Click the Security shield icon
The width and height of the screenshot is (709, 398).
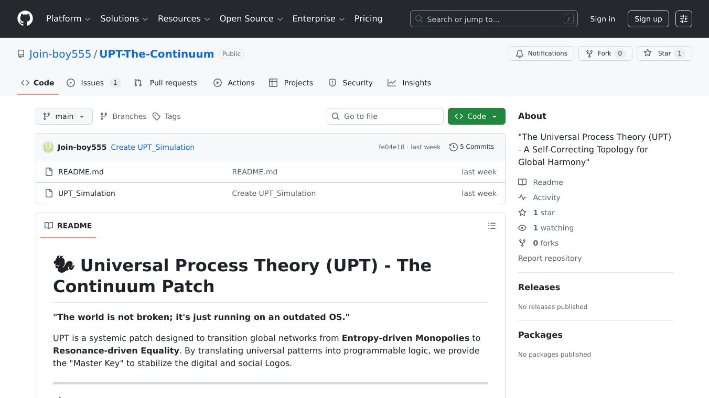coord(332,83)
